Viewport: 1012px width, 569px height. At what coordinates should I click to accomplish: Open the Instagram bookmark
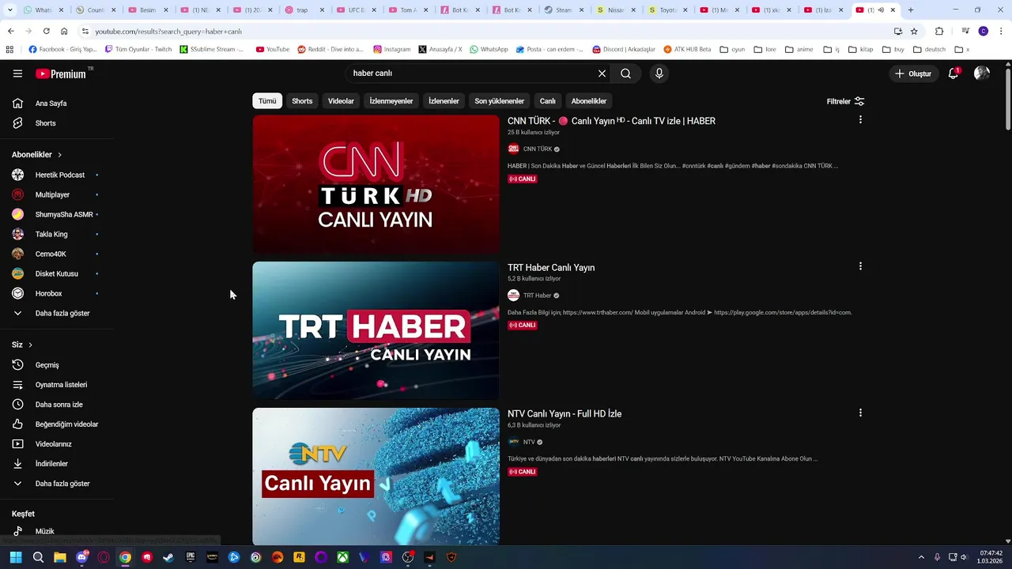[x=391, y=49]
